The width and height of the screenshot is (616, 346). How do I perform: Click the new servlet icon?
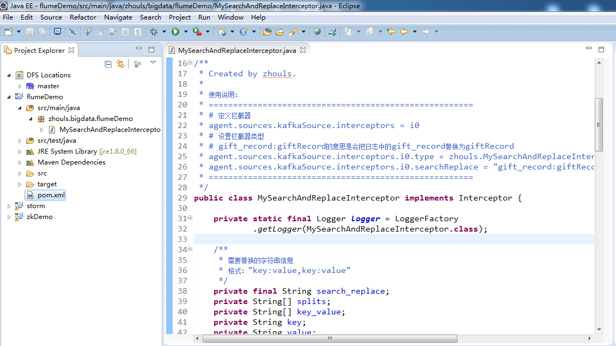pos(243,32)
